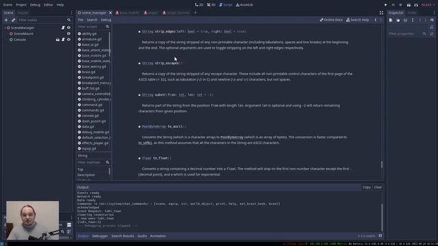The height and width of the screenshot is (246, 438).
Task: Switch to the Node dock tab
Action: pyautogui.click(x=412, y=13)
